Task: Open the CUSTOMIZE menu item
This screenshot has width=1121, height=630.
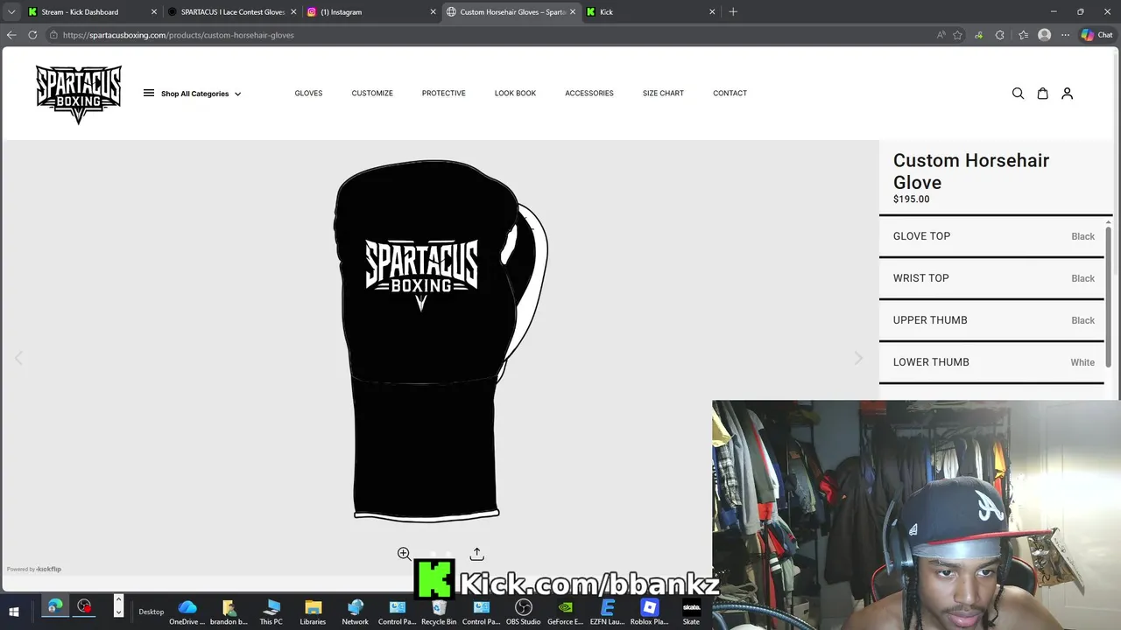Action: 372,94
